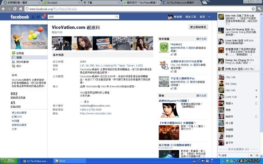Open the home link in Facebook header
The height and width of the screenshot is (164, 263).
202,17
